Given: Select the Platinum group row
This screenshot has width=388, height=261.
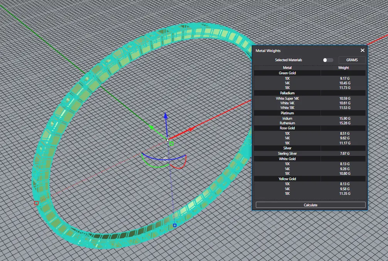Looking at the screenshot, I should 310,113.
